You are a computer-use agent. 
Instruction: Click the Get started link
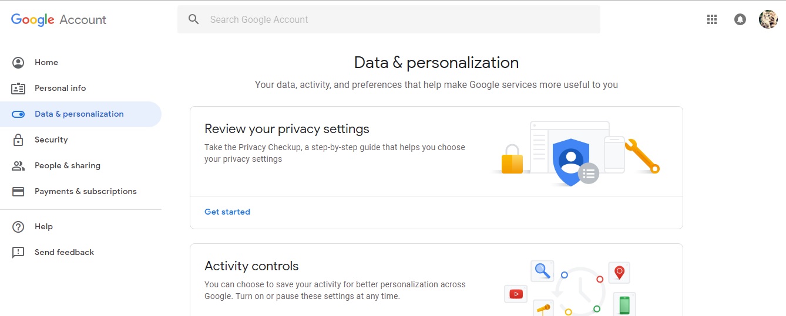tap(227, 212)
